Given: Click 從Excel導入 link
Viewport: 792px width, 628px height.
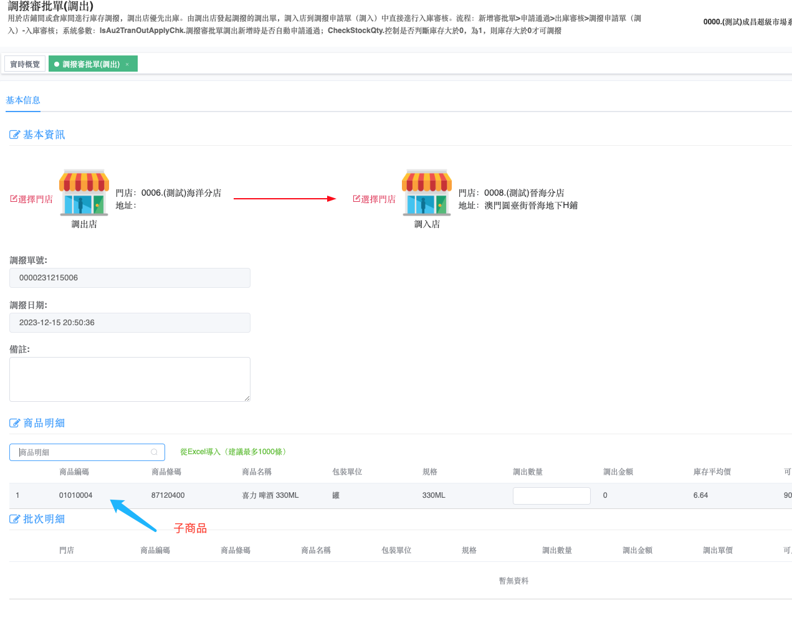Looking at the screenshot, I should pyautogui.click(x=234, y=452).
